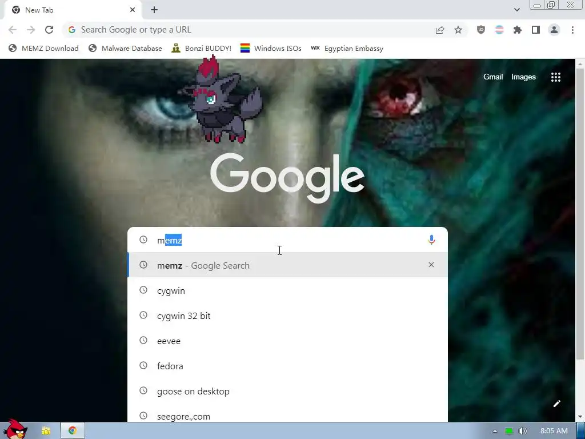Viewport: 585px width, 439px height.
Task: Open a new tab with plus button
Action: click(x=154, y=10)
